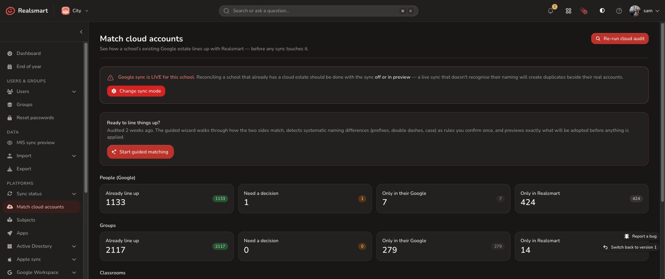Focus the Search or ask a question field
Screen dimensions: 665x279
coord(319,11)
